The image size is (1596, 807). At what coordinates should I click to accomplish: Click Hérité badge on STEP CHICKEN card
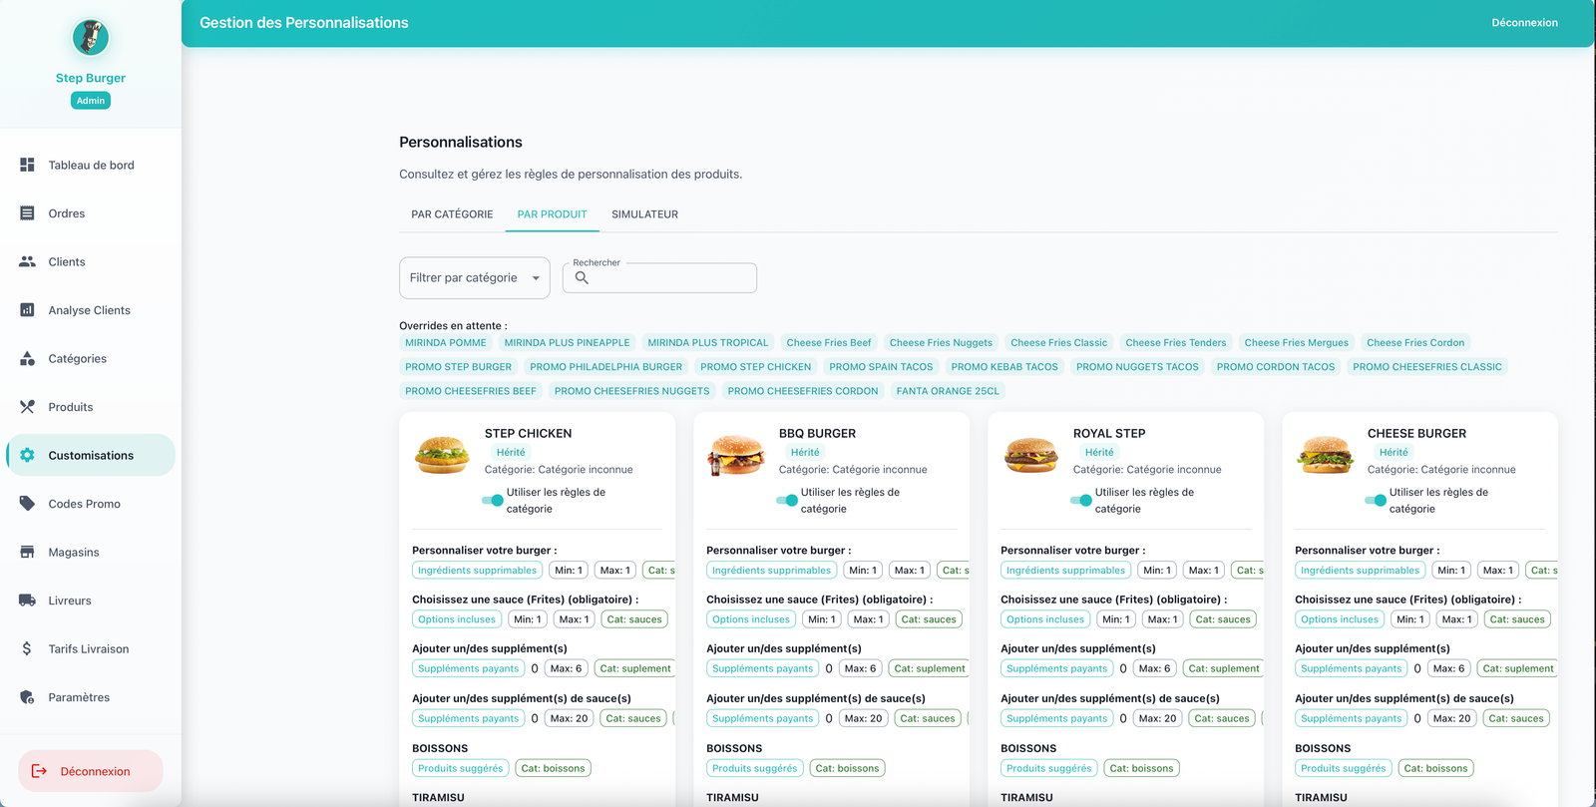[511, 452]
